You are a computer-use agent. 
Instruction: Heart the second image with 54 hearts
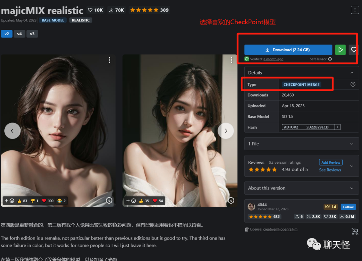point(158,201)
